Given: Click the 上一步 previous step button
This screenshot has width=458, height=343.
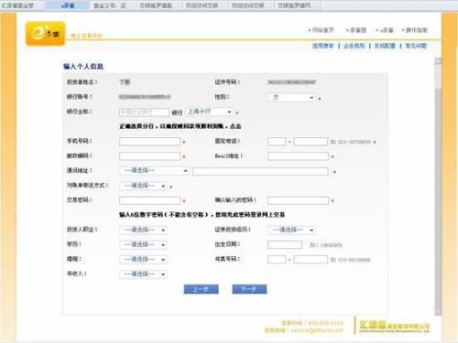Looking at the screenshot, I should tap(202, 289).
